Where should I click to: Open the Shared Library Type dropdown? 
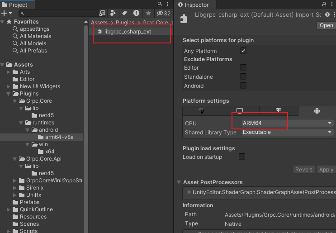[x=287, y=133]
